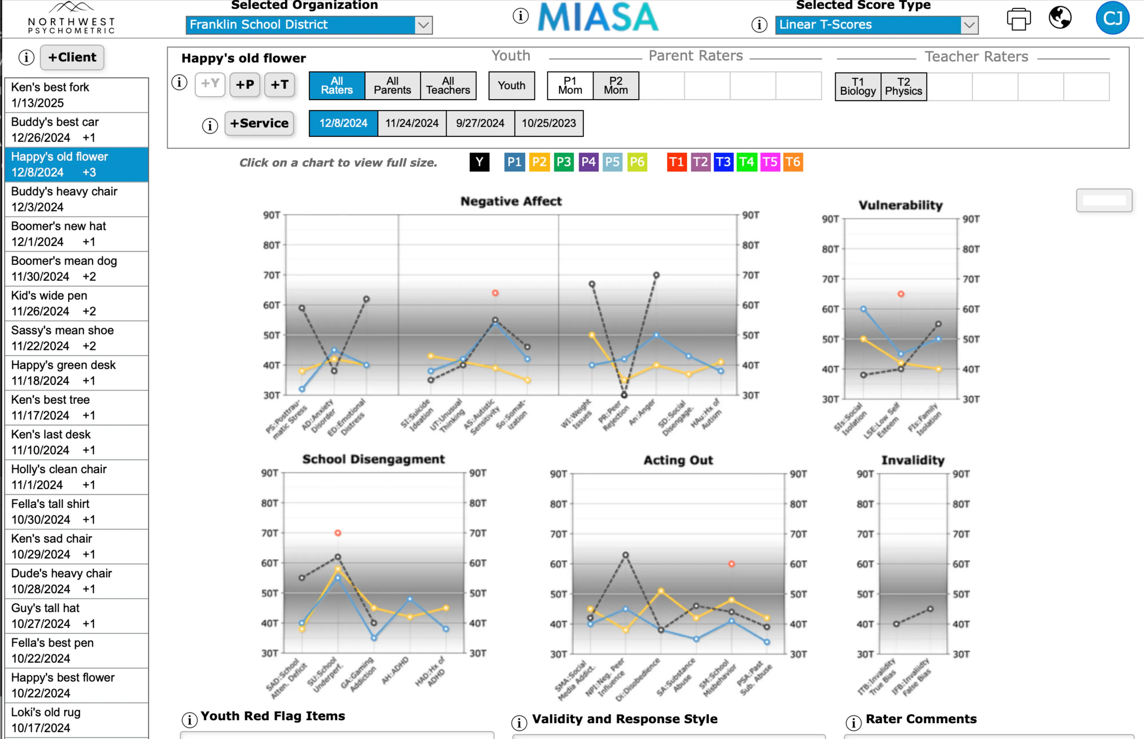
Task: Add a new client with +Client
Action: pyautogui.click(x=72, y=58)
